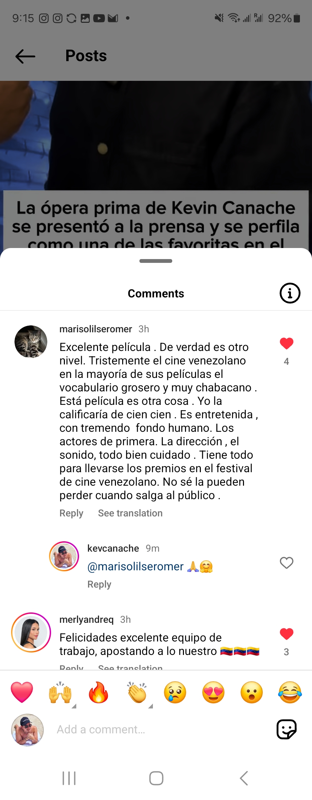
Task: Insert the red heart emoji
Action: click(22, 692)
